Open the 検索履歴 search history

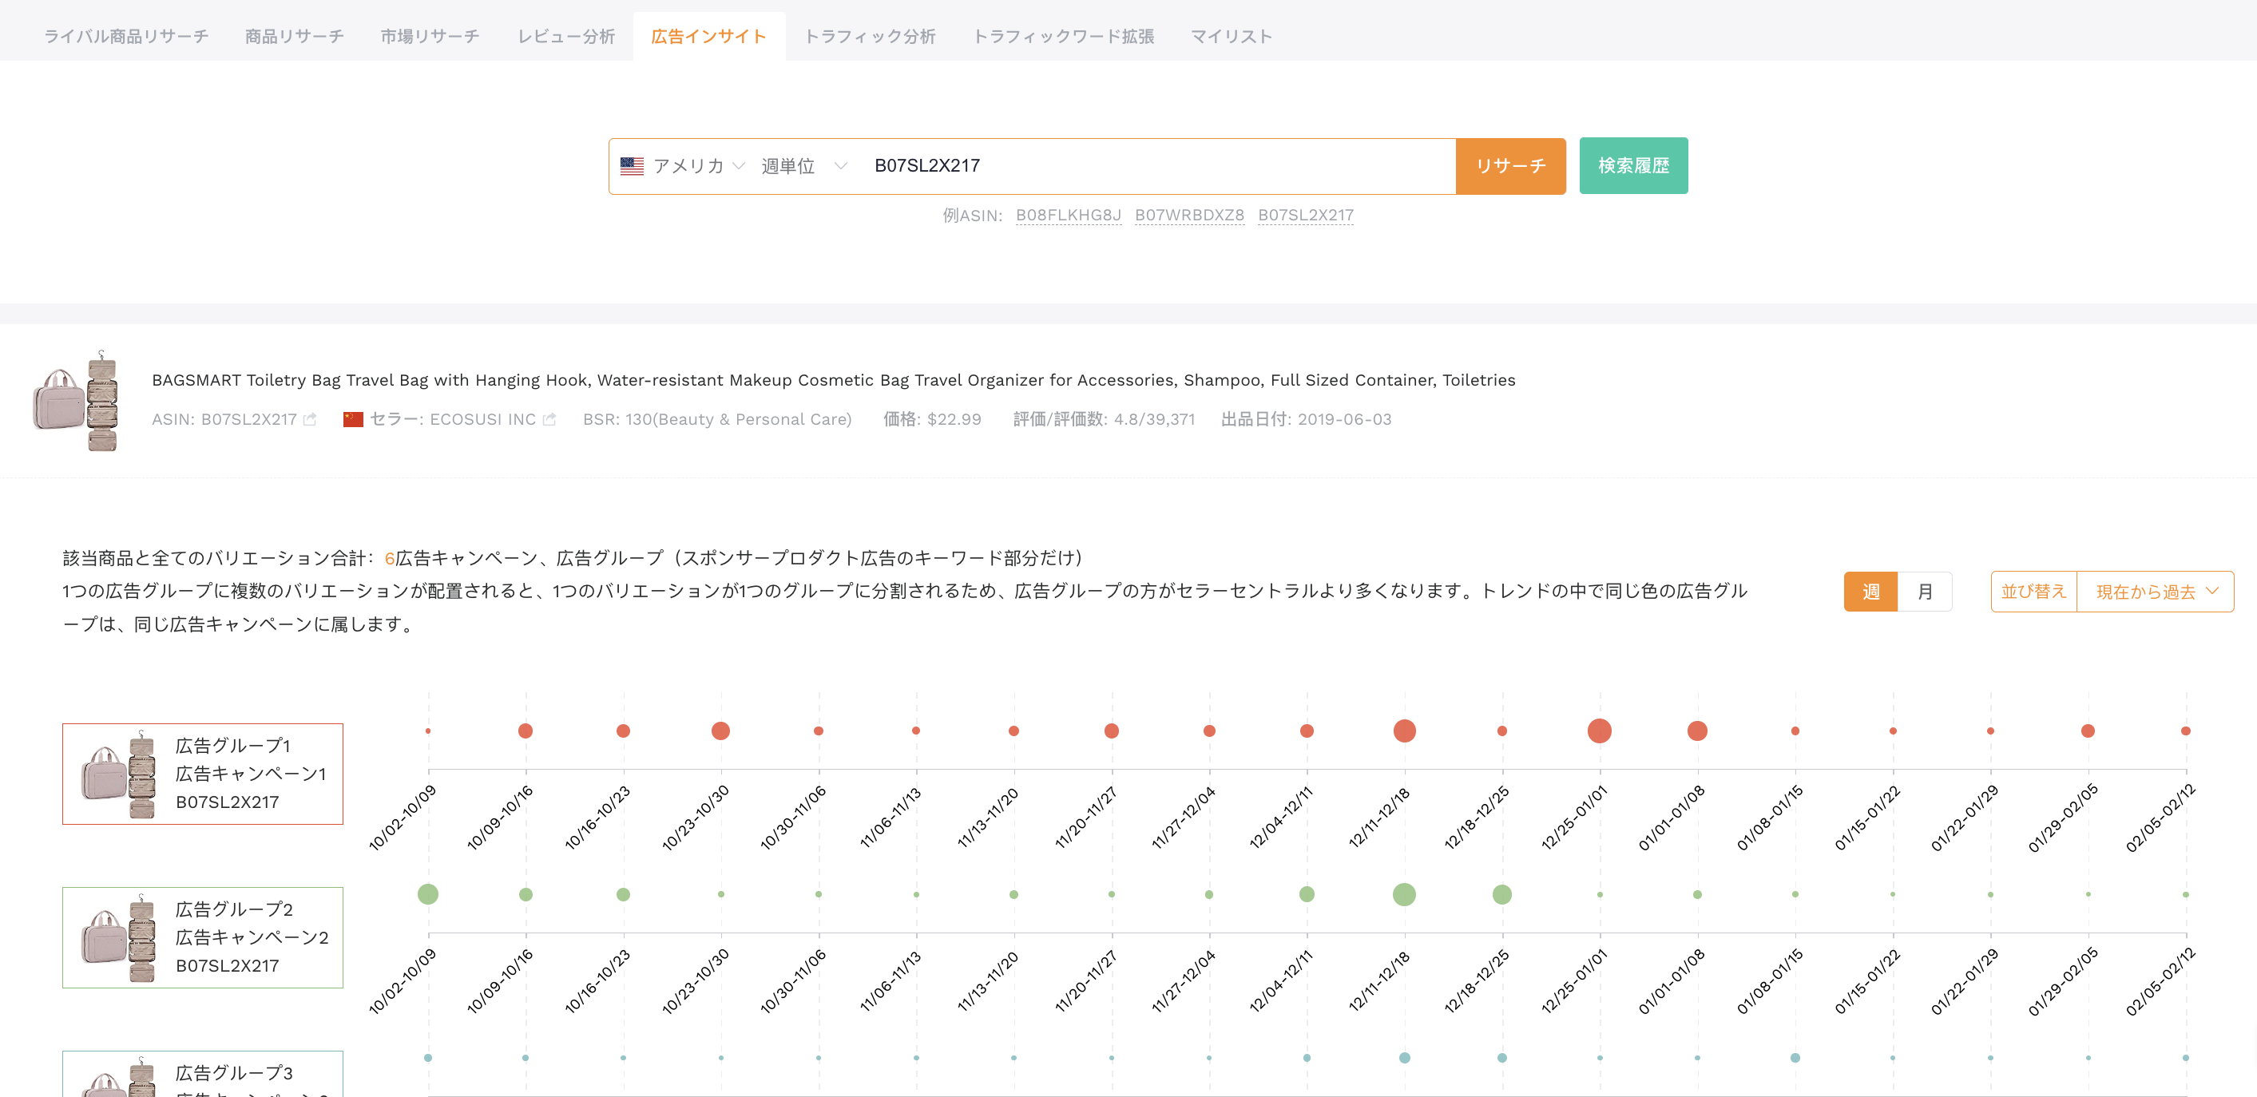click(x=1633, y=165)
